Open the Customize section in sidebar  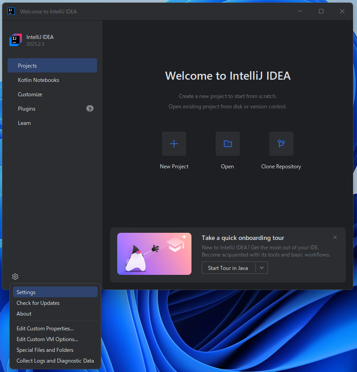[x=30, y=94]
